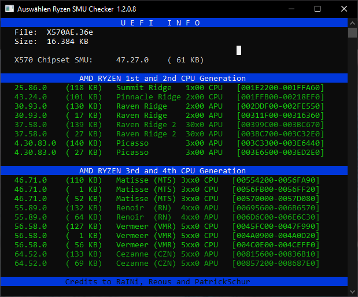Maximize the Ryzen SMU Checker window
The image size is (358, 297).
pyautogui.click(x=318, y=9)
